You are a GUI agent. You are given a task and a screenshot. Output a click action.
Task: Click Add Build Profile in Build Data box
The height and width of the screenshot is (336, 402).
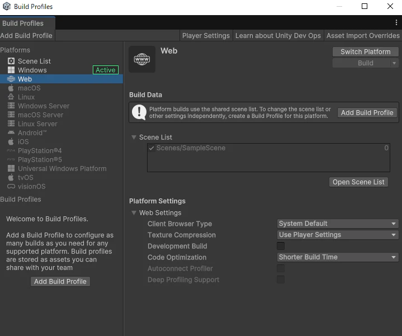(367, 113)
